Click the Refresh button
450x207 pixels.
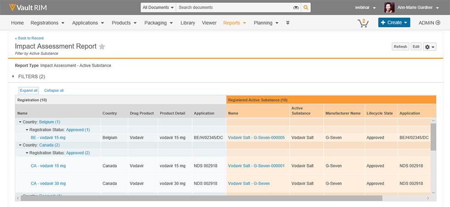[x=400, y=47]
